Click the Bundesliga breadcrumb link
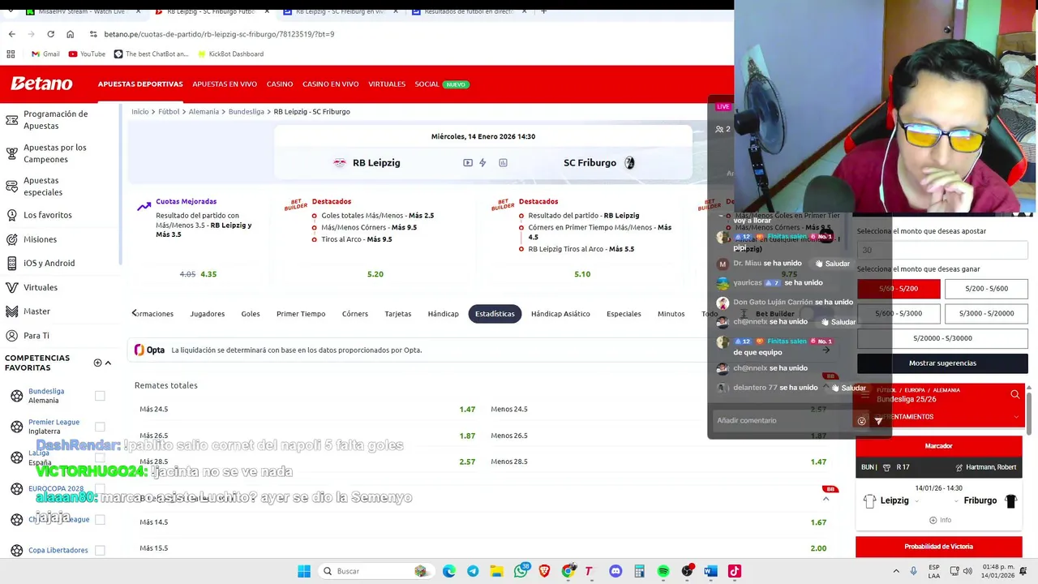The image size is (1038, 584). click(247, 112)
